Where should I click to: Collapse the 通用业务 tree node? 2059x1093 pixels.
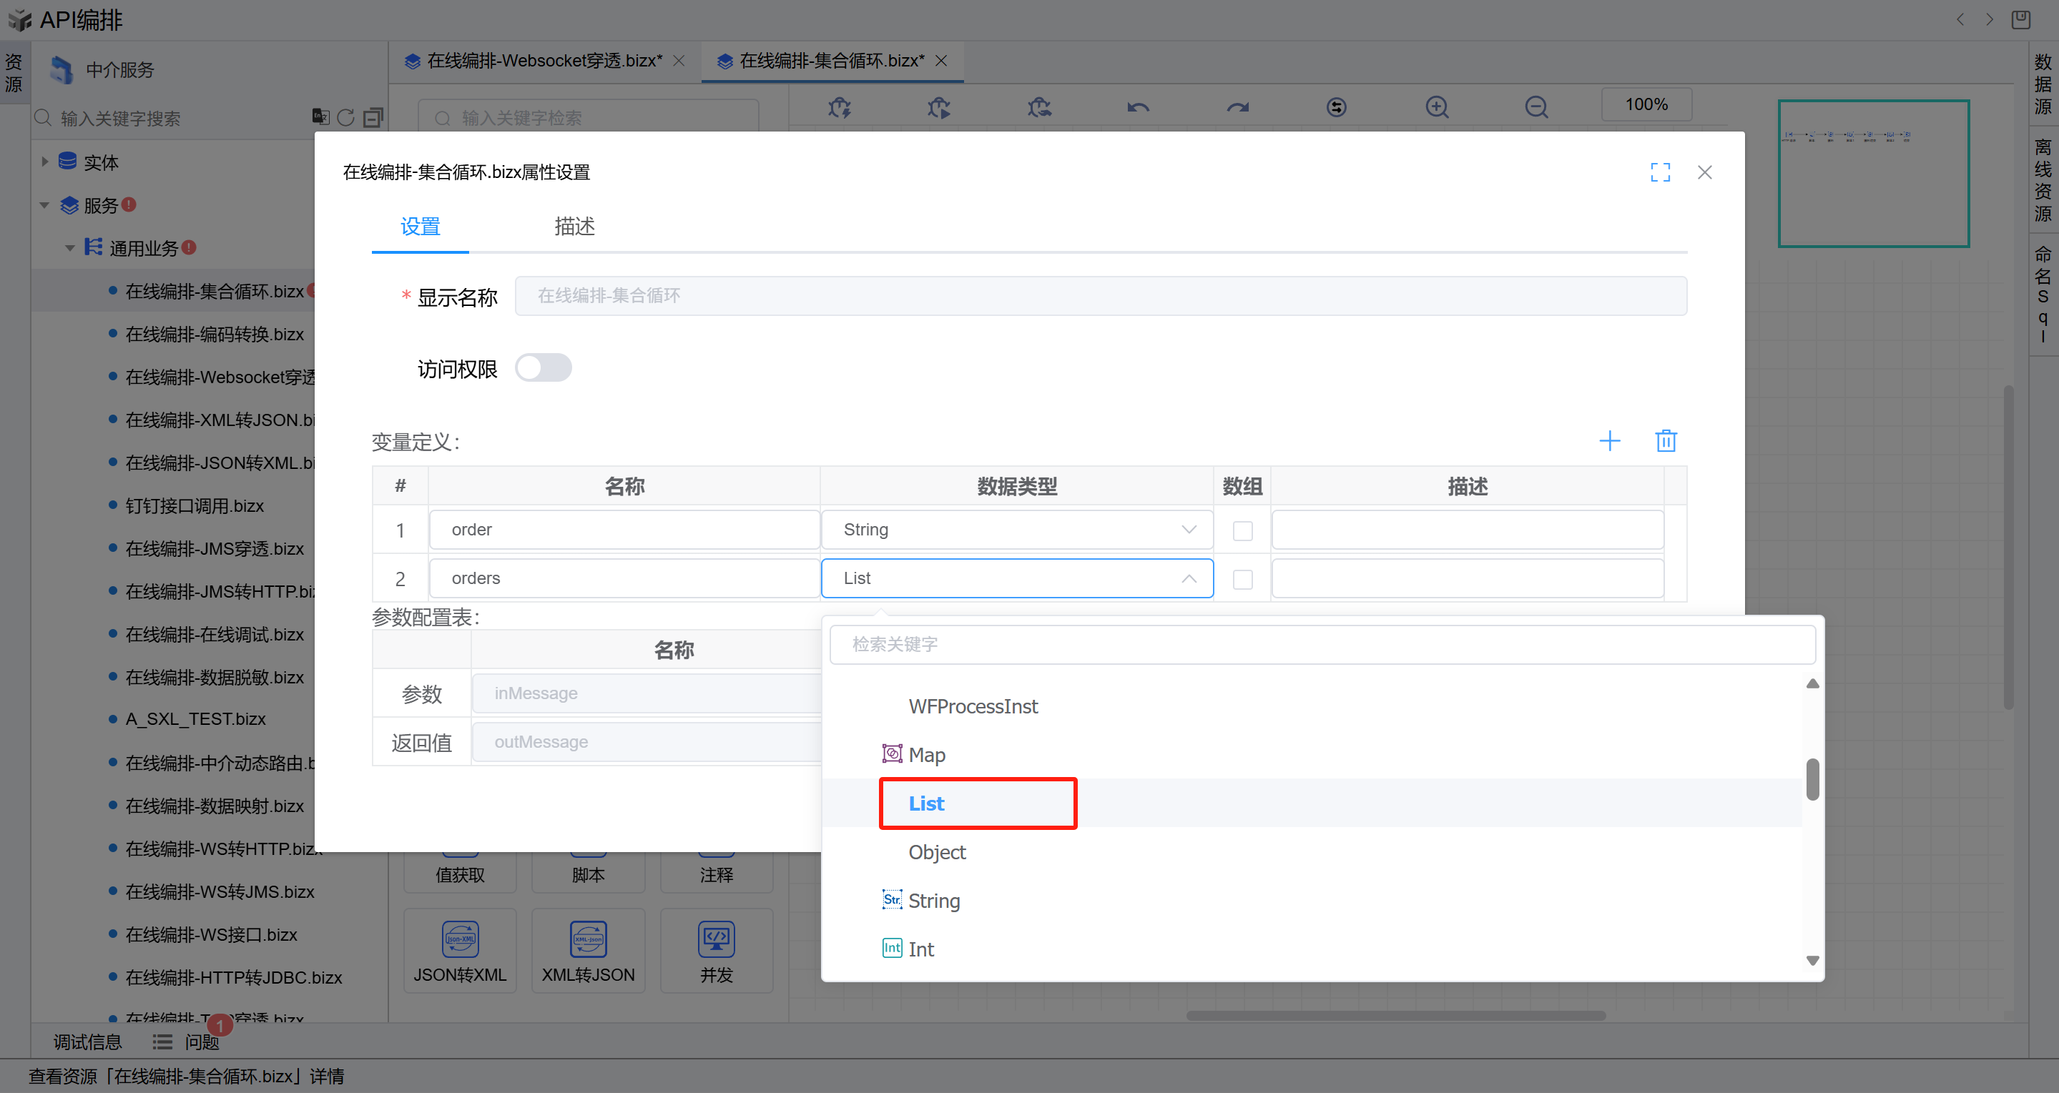70,249
